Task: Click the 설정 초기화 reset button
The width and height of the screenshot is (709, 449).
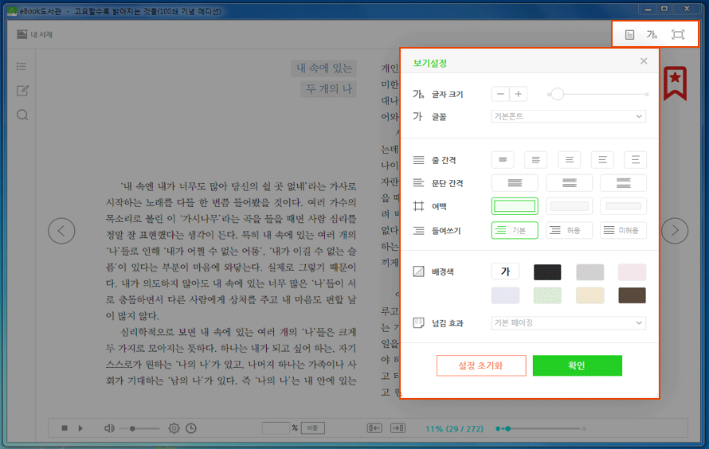Action: coord(481,365)
